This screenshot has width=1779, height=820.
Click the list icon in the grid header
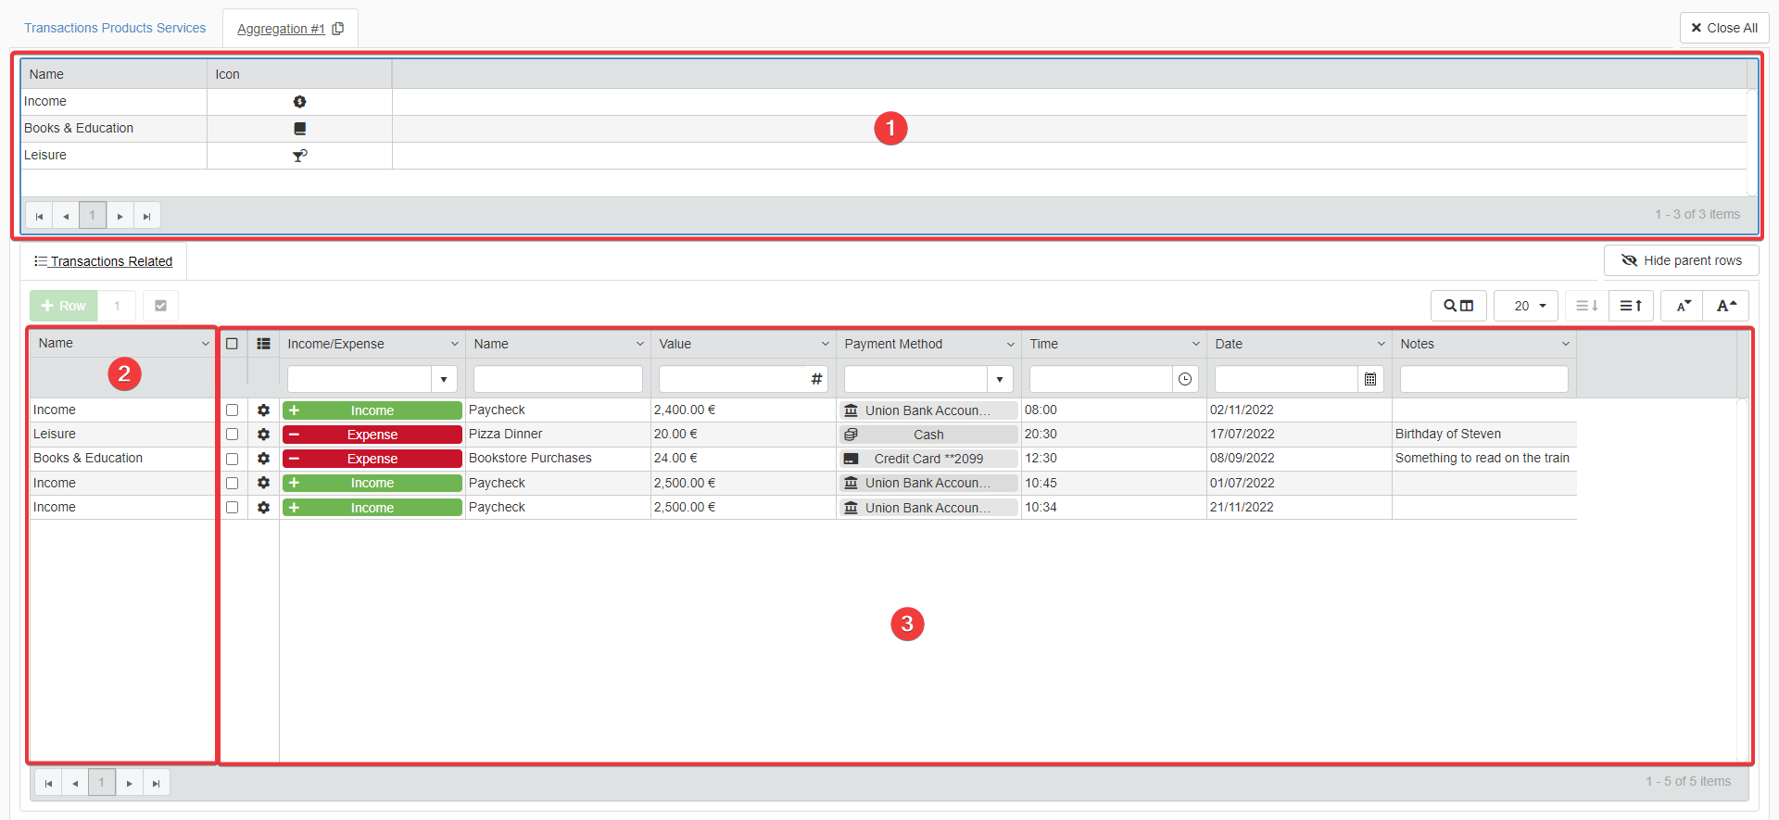tap(263, 344)
